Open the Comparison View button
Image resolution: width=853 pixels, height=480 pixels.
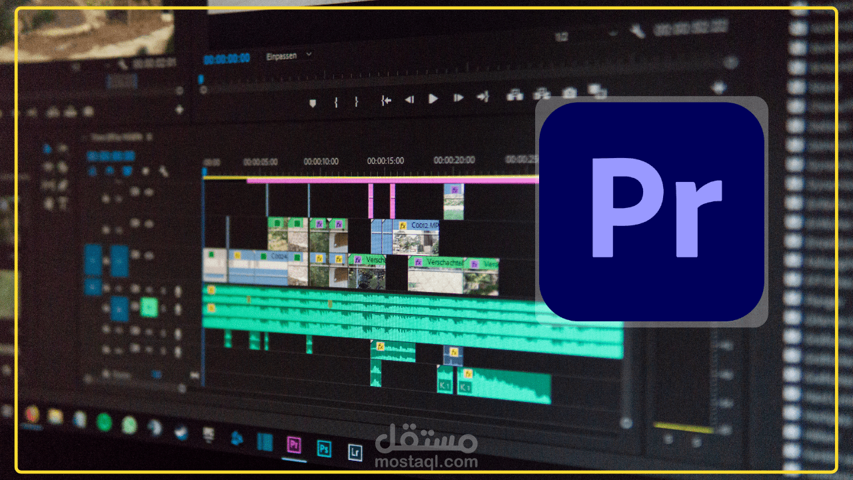[597, 90]
